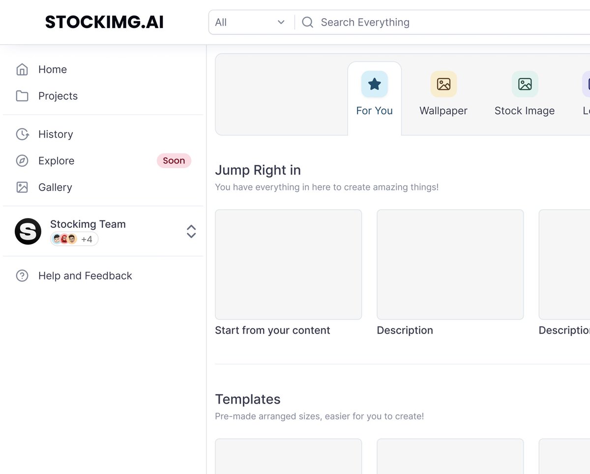Click the Stockimg Team name
Viewport: 590px width, 474px height.
(x=88, y=224)
